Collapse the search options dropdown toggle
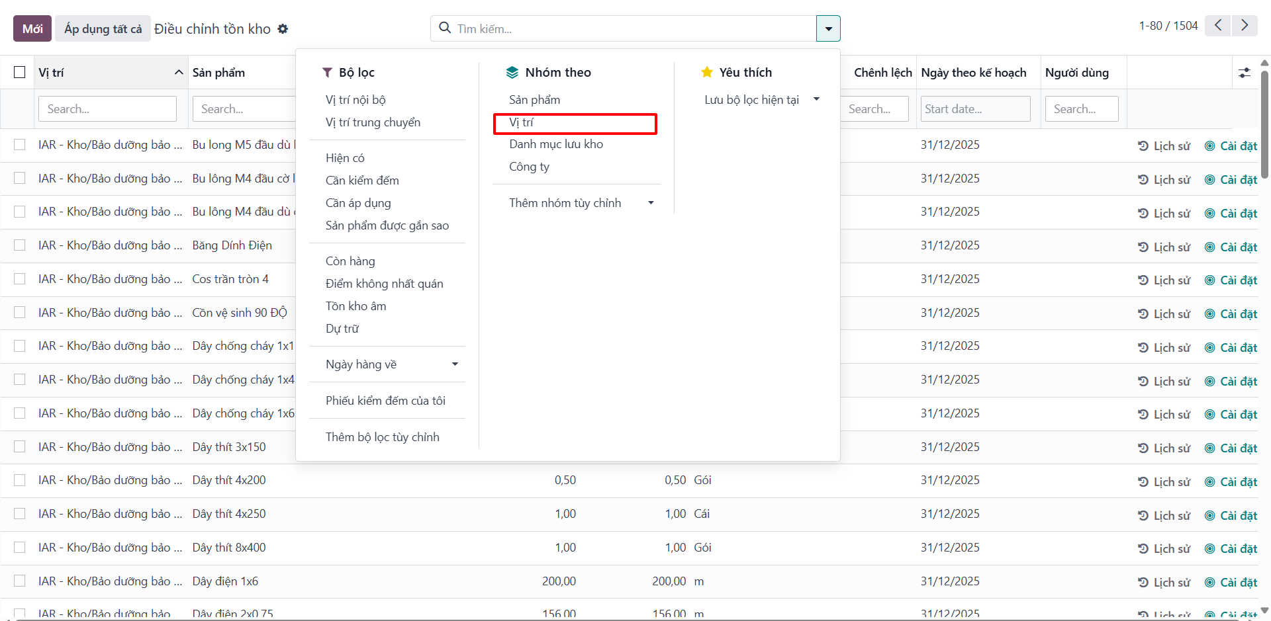The height and width of the screenshot is (621, 1271). tap(828, 28)
